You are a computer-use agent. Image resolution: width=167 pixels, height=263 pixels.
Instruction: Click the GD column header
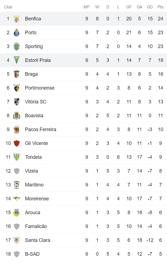point(150,7)
